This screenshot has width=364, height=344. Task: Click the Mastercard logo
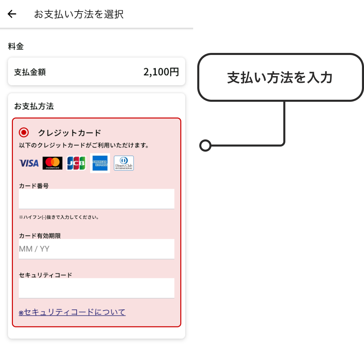click(x=53, y=163)
